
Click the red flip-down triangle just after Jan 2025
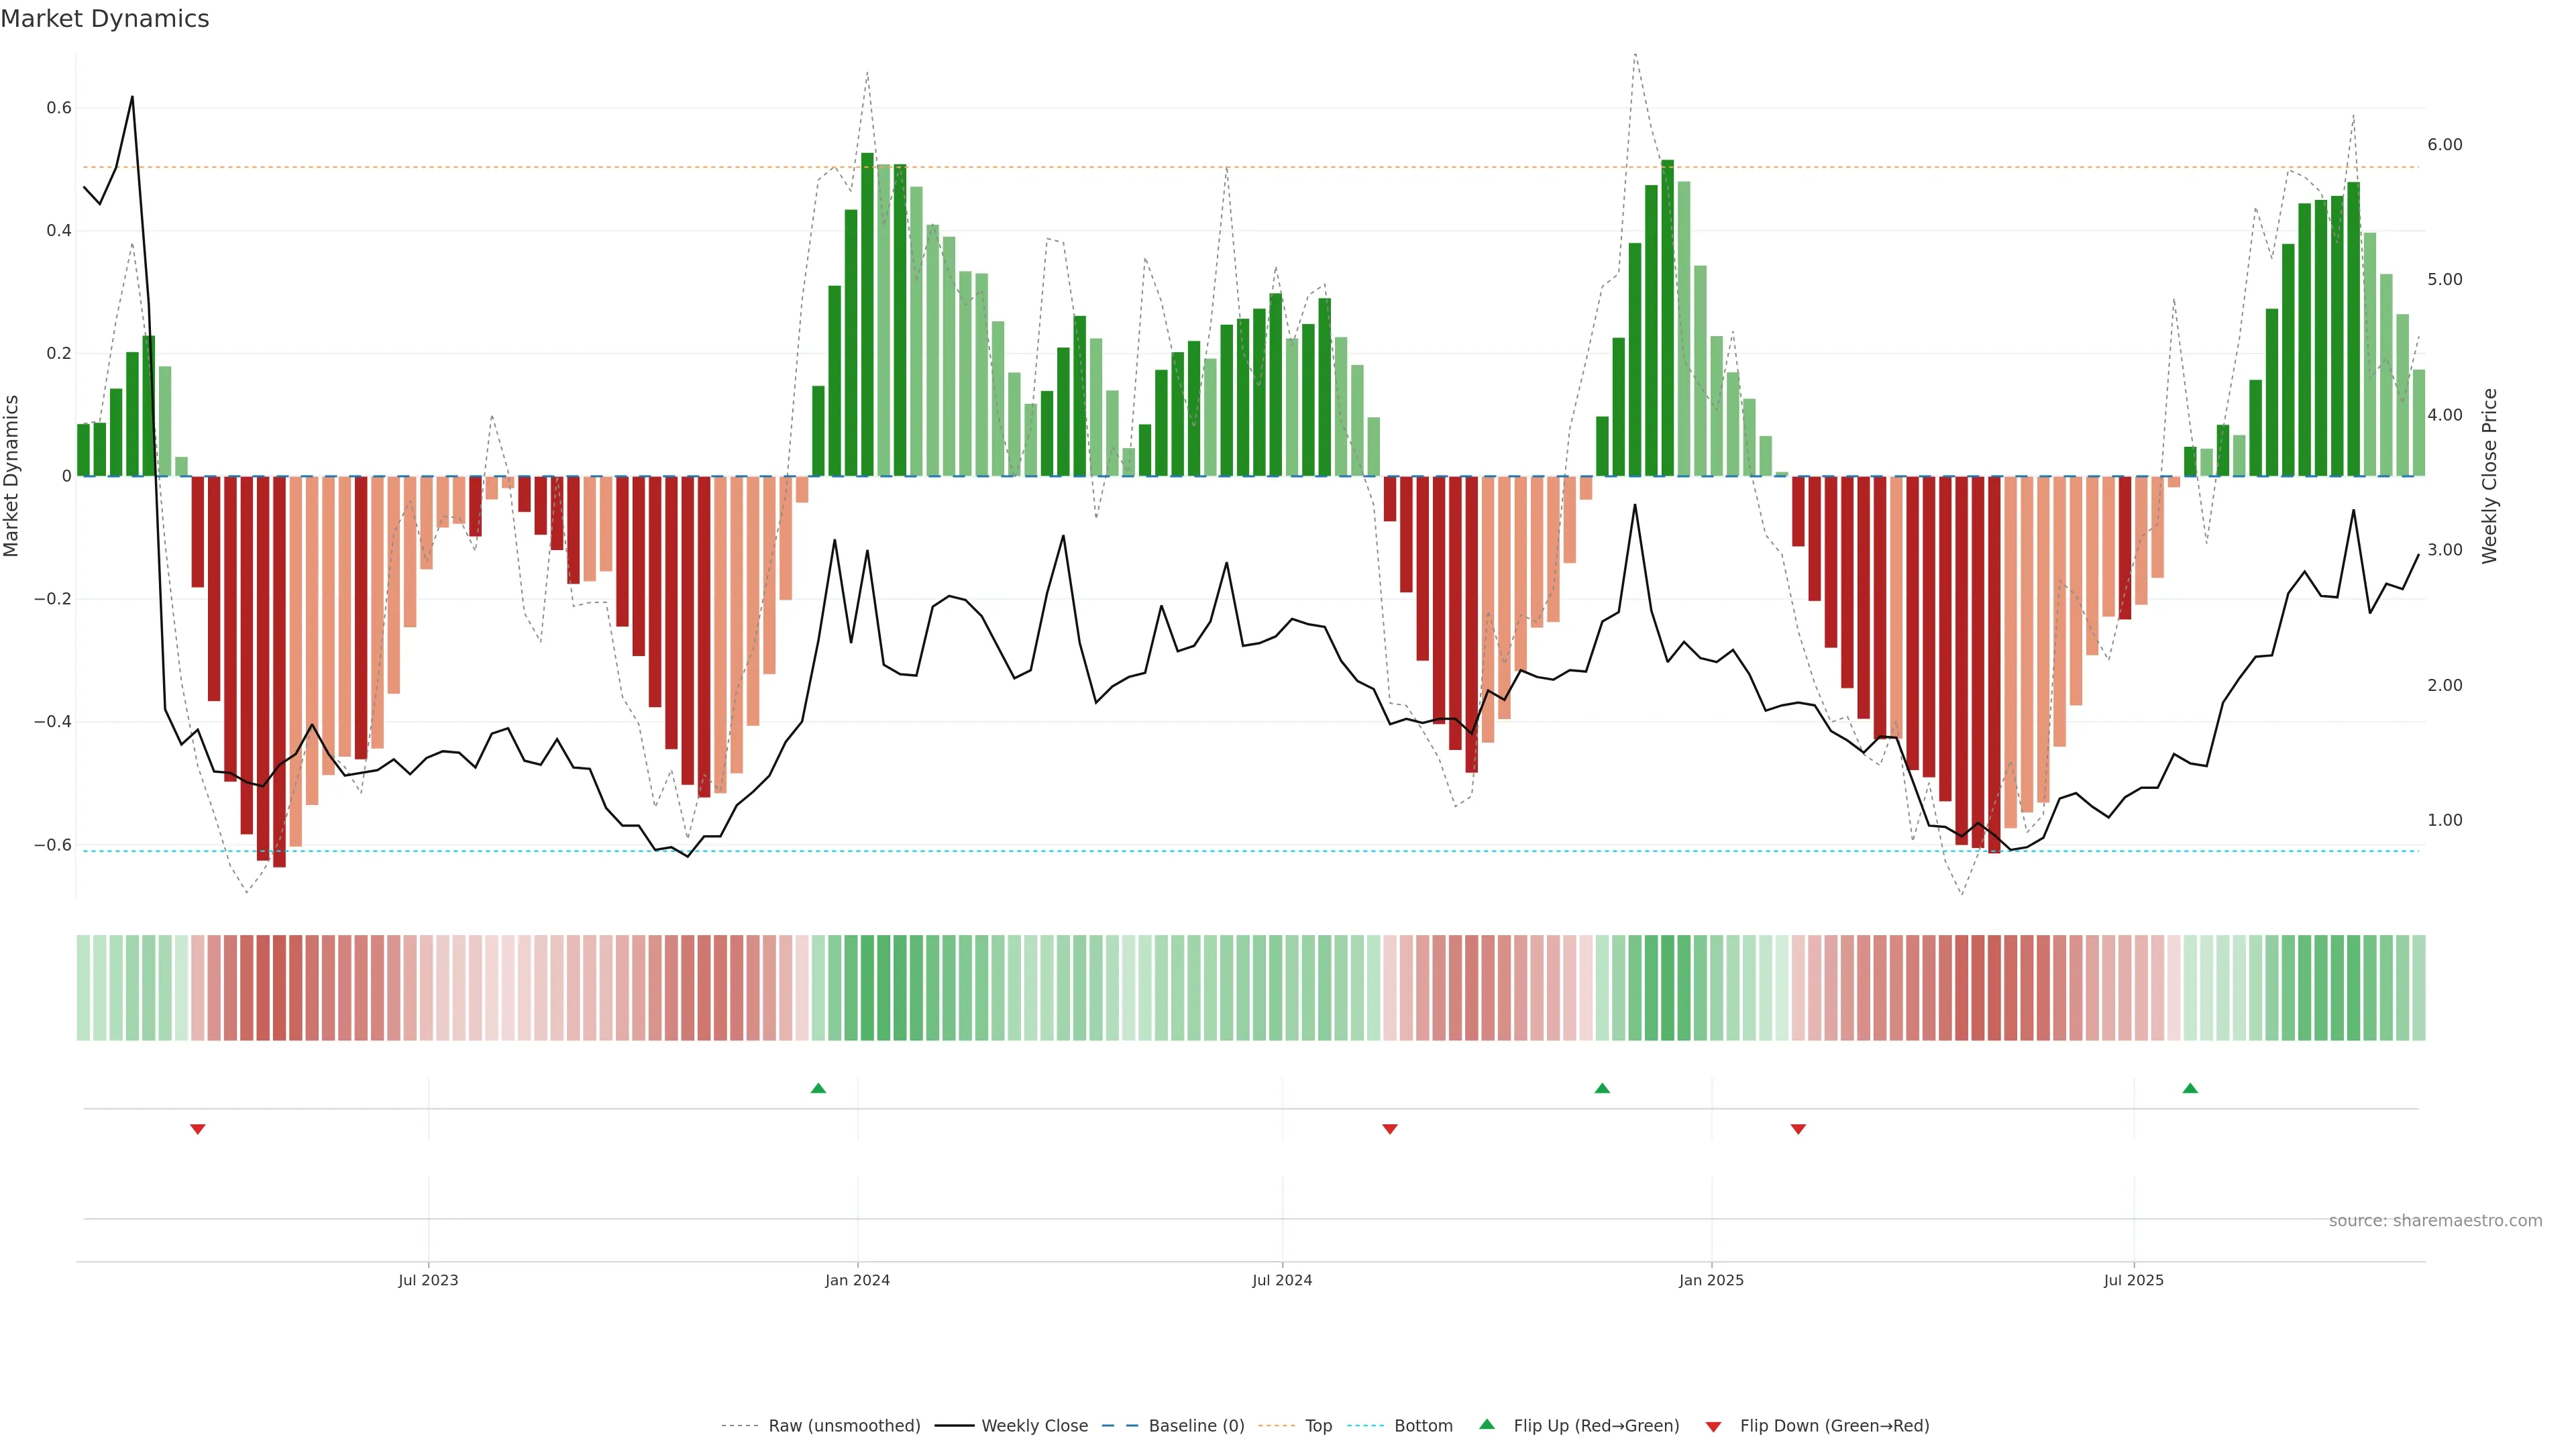point(1798,1129)
